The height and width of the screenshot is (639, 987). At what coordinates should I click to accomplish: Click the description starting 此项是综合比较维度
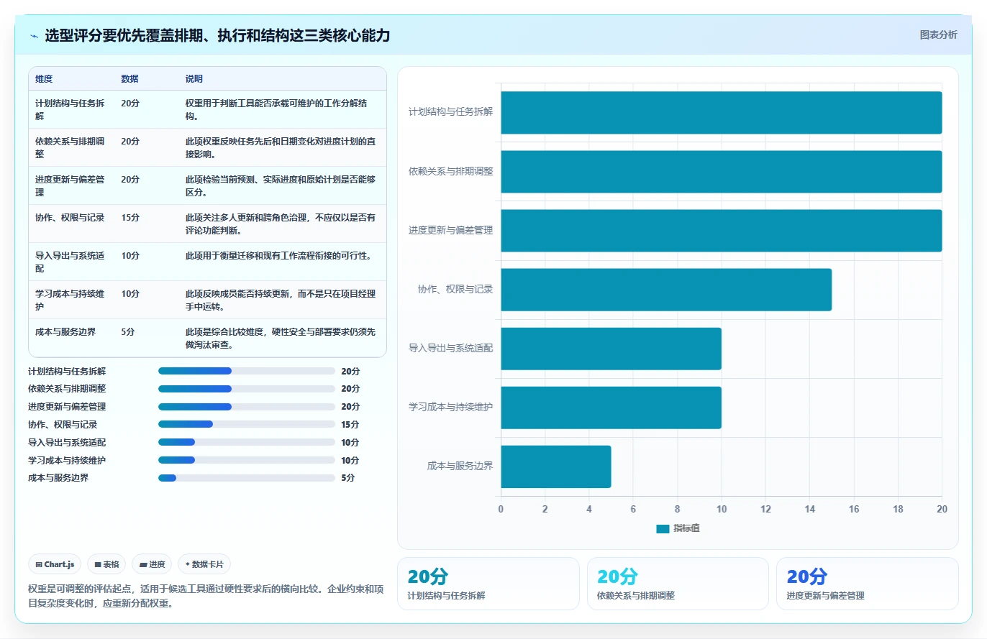tap(281, 338)
